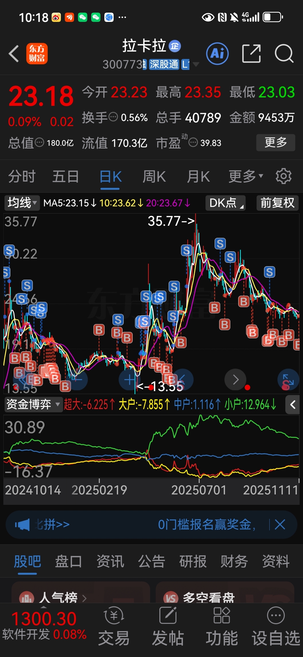Tap the fullscreen expand chart icon
Screen dimensions: 303x657
pos(288,380)
